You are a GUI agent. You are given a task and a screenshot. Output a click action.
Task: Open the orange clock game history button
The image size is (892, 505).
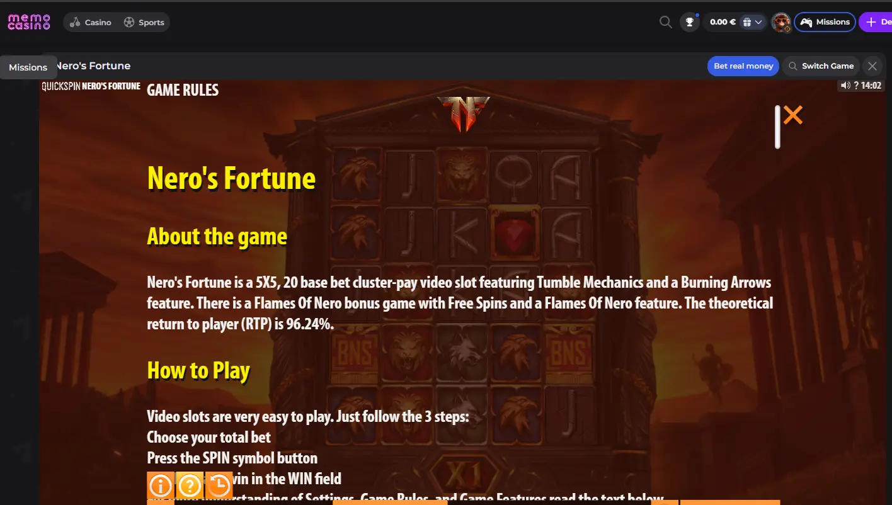click(219, 485)
